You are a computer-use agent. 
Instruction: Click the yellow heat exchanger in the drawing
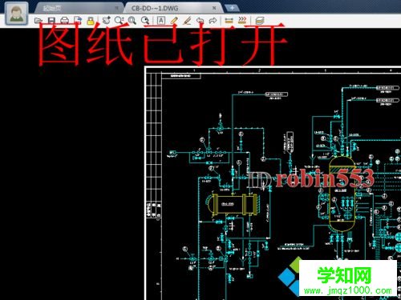click(x=233, y=205)
